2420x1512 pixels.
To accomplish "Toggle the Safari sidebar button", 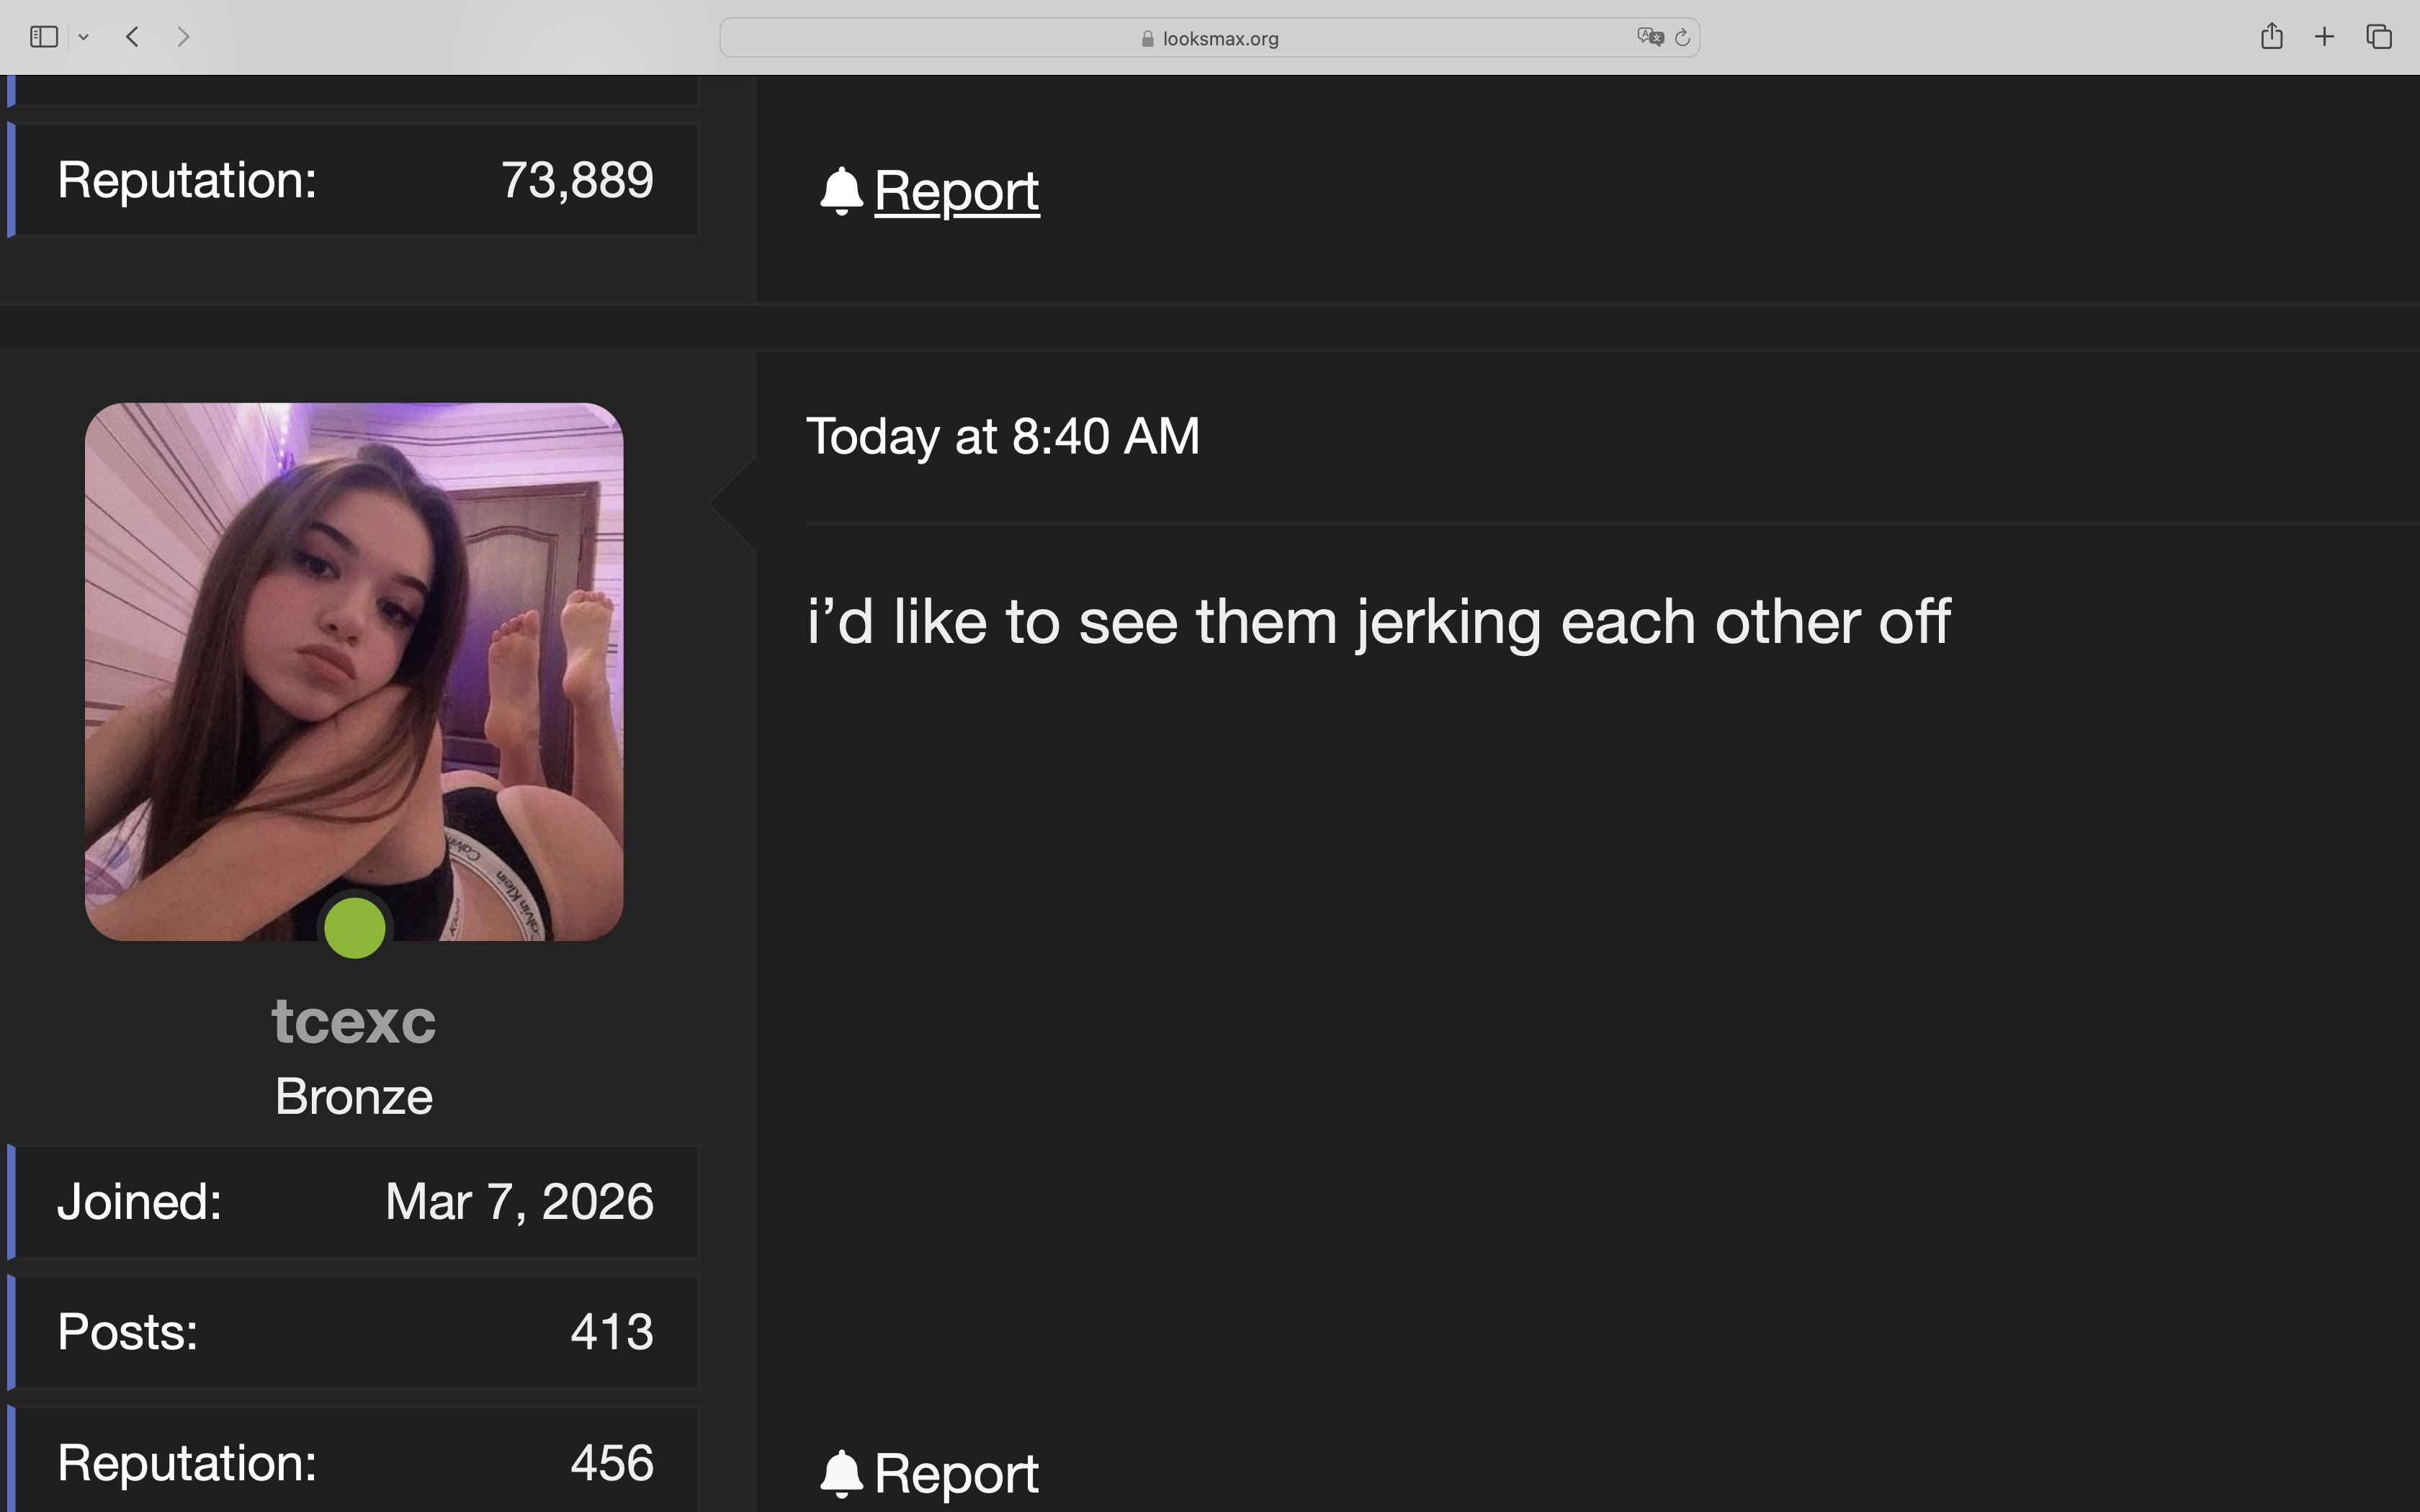I will pyautogui.click(x=44, y=37).
